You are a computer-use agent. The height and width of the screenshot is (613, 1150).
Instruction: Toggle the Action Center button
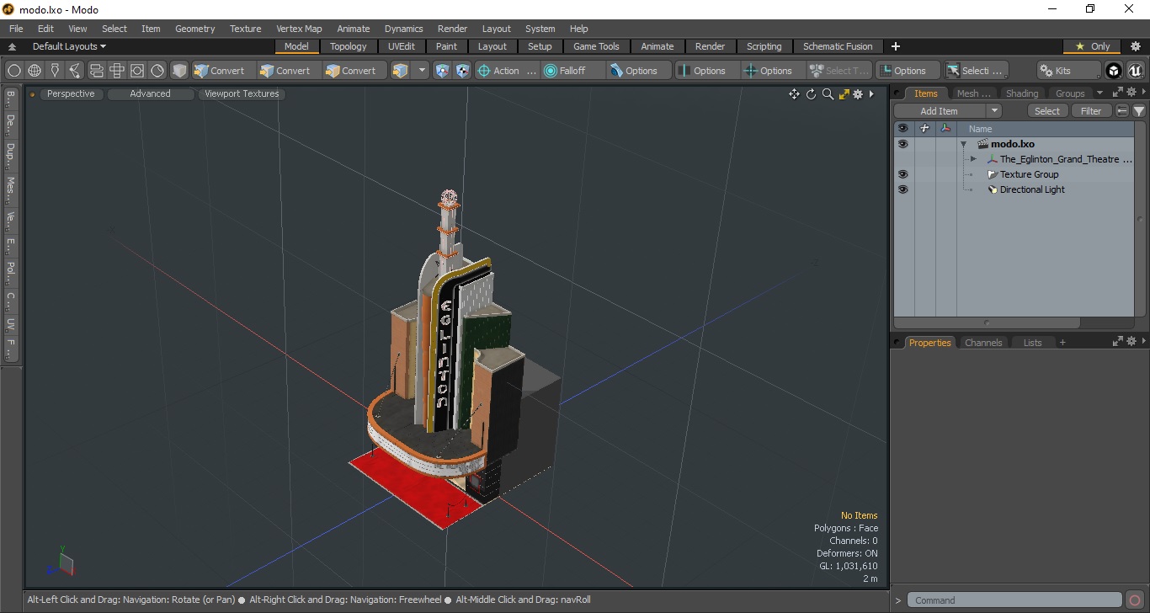(506, 71)
